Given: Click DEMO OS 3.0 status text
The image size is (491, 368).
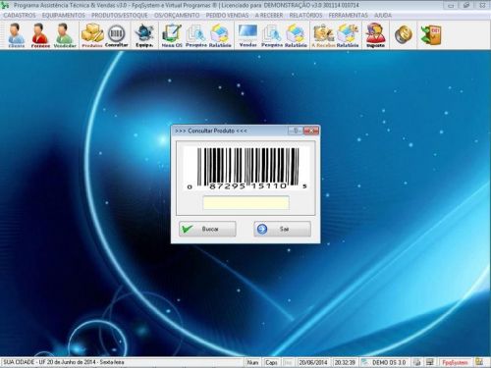Looking at the screenshot, I should pos(389,362).
